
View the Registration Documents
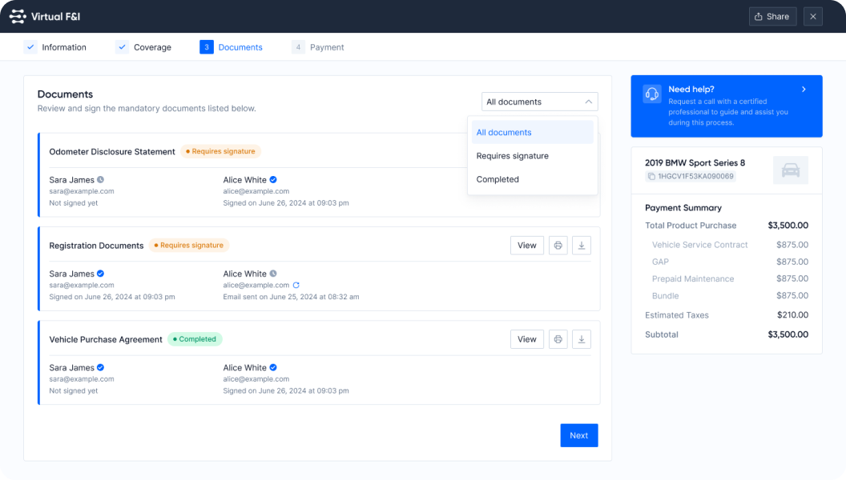click(x=526, y=246)
